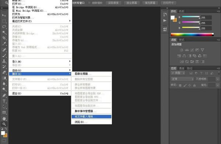
Task: Select the Eraser tool
Action: pos(4,72)
